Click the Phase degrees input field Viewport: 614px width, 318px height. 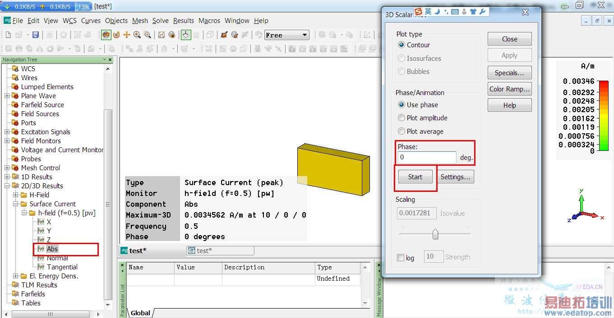click(x=427, y=157)
